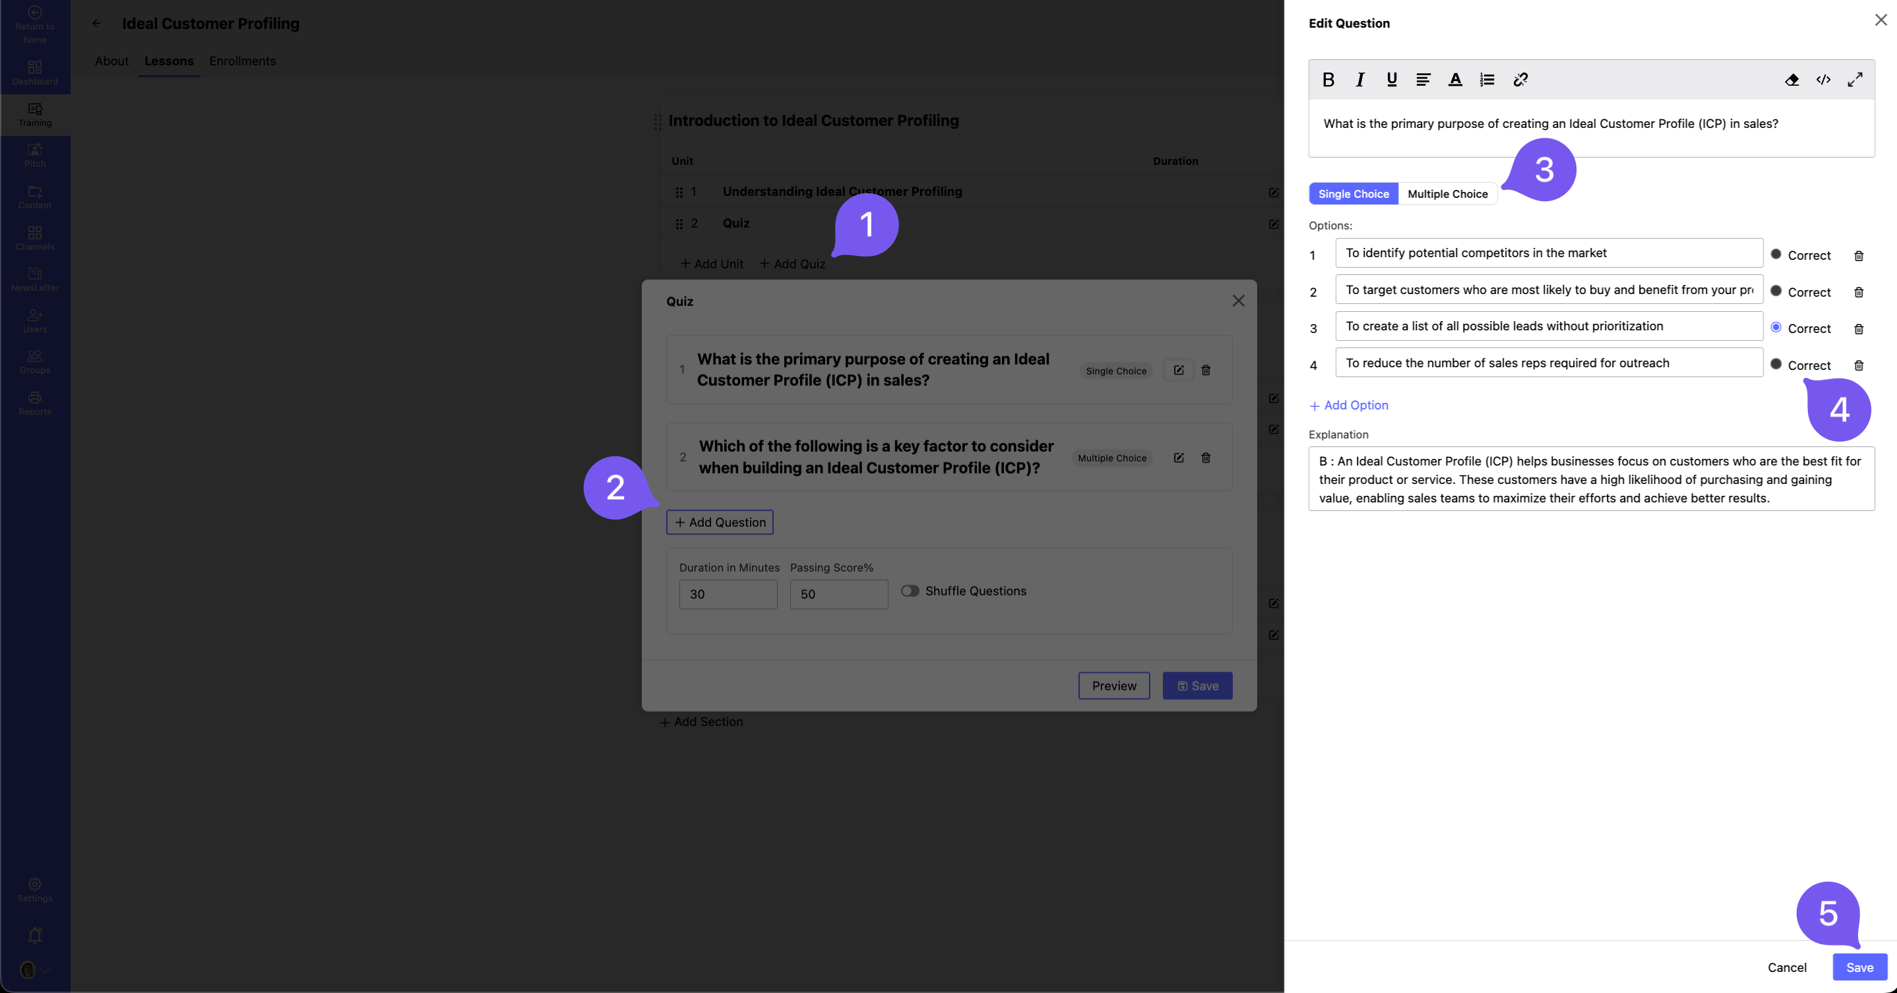1897x993 pixels.
Task: Save the edited question
Action: pyautogui.click(x=1859, y=967)
